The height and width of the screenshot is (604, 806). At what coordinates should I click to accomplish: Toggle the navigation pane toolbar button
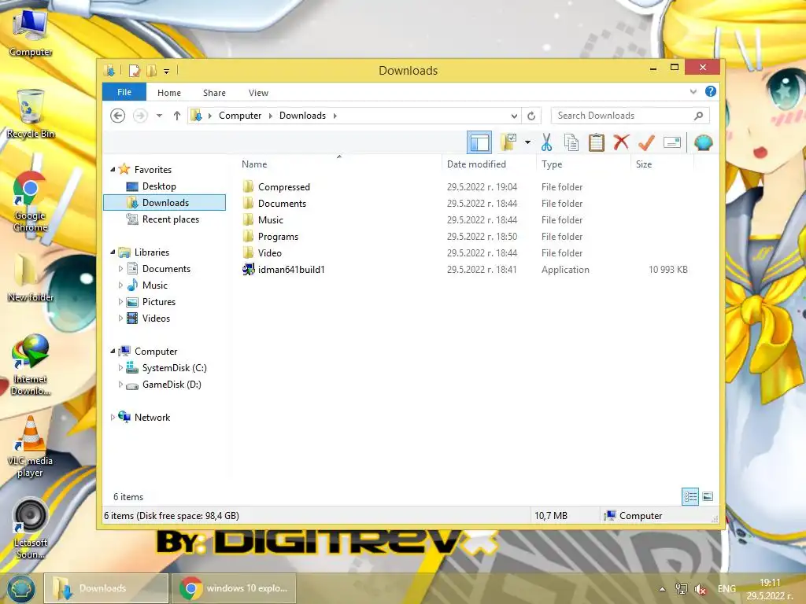click(x=479, y=143)
